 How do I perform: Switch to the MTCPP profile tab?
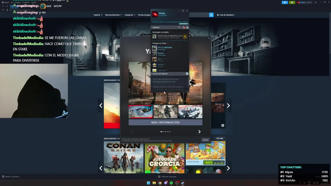[58, 6]
